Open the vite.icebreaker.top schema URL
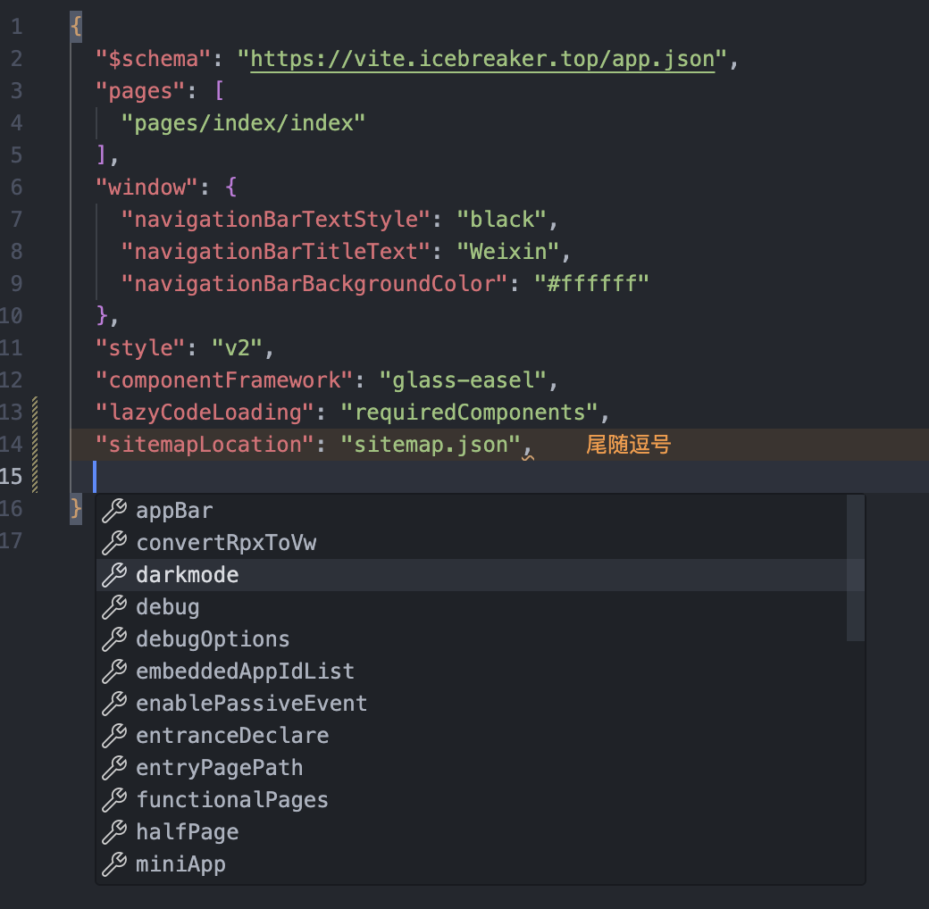 click(x=482, y=59)
